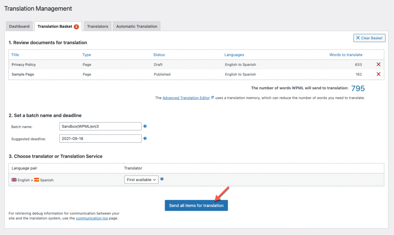Click the Clear Basket button
The image size is (394, 235).
(x=369, y=38)
